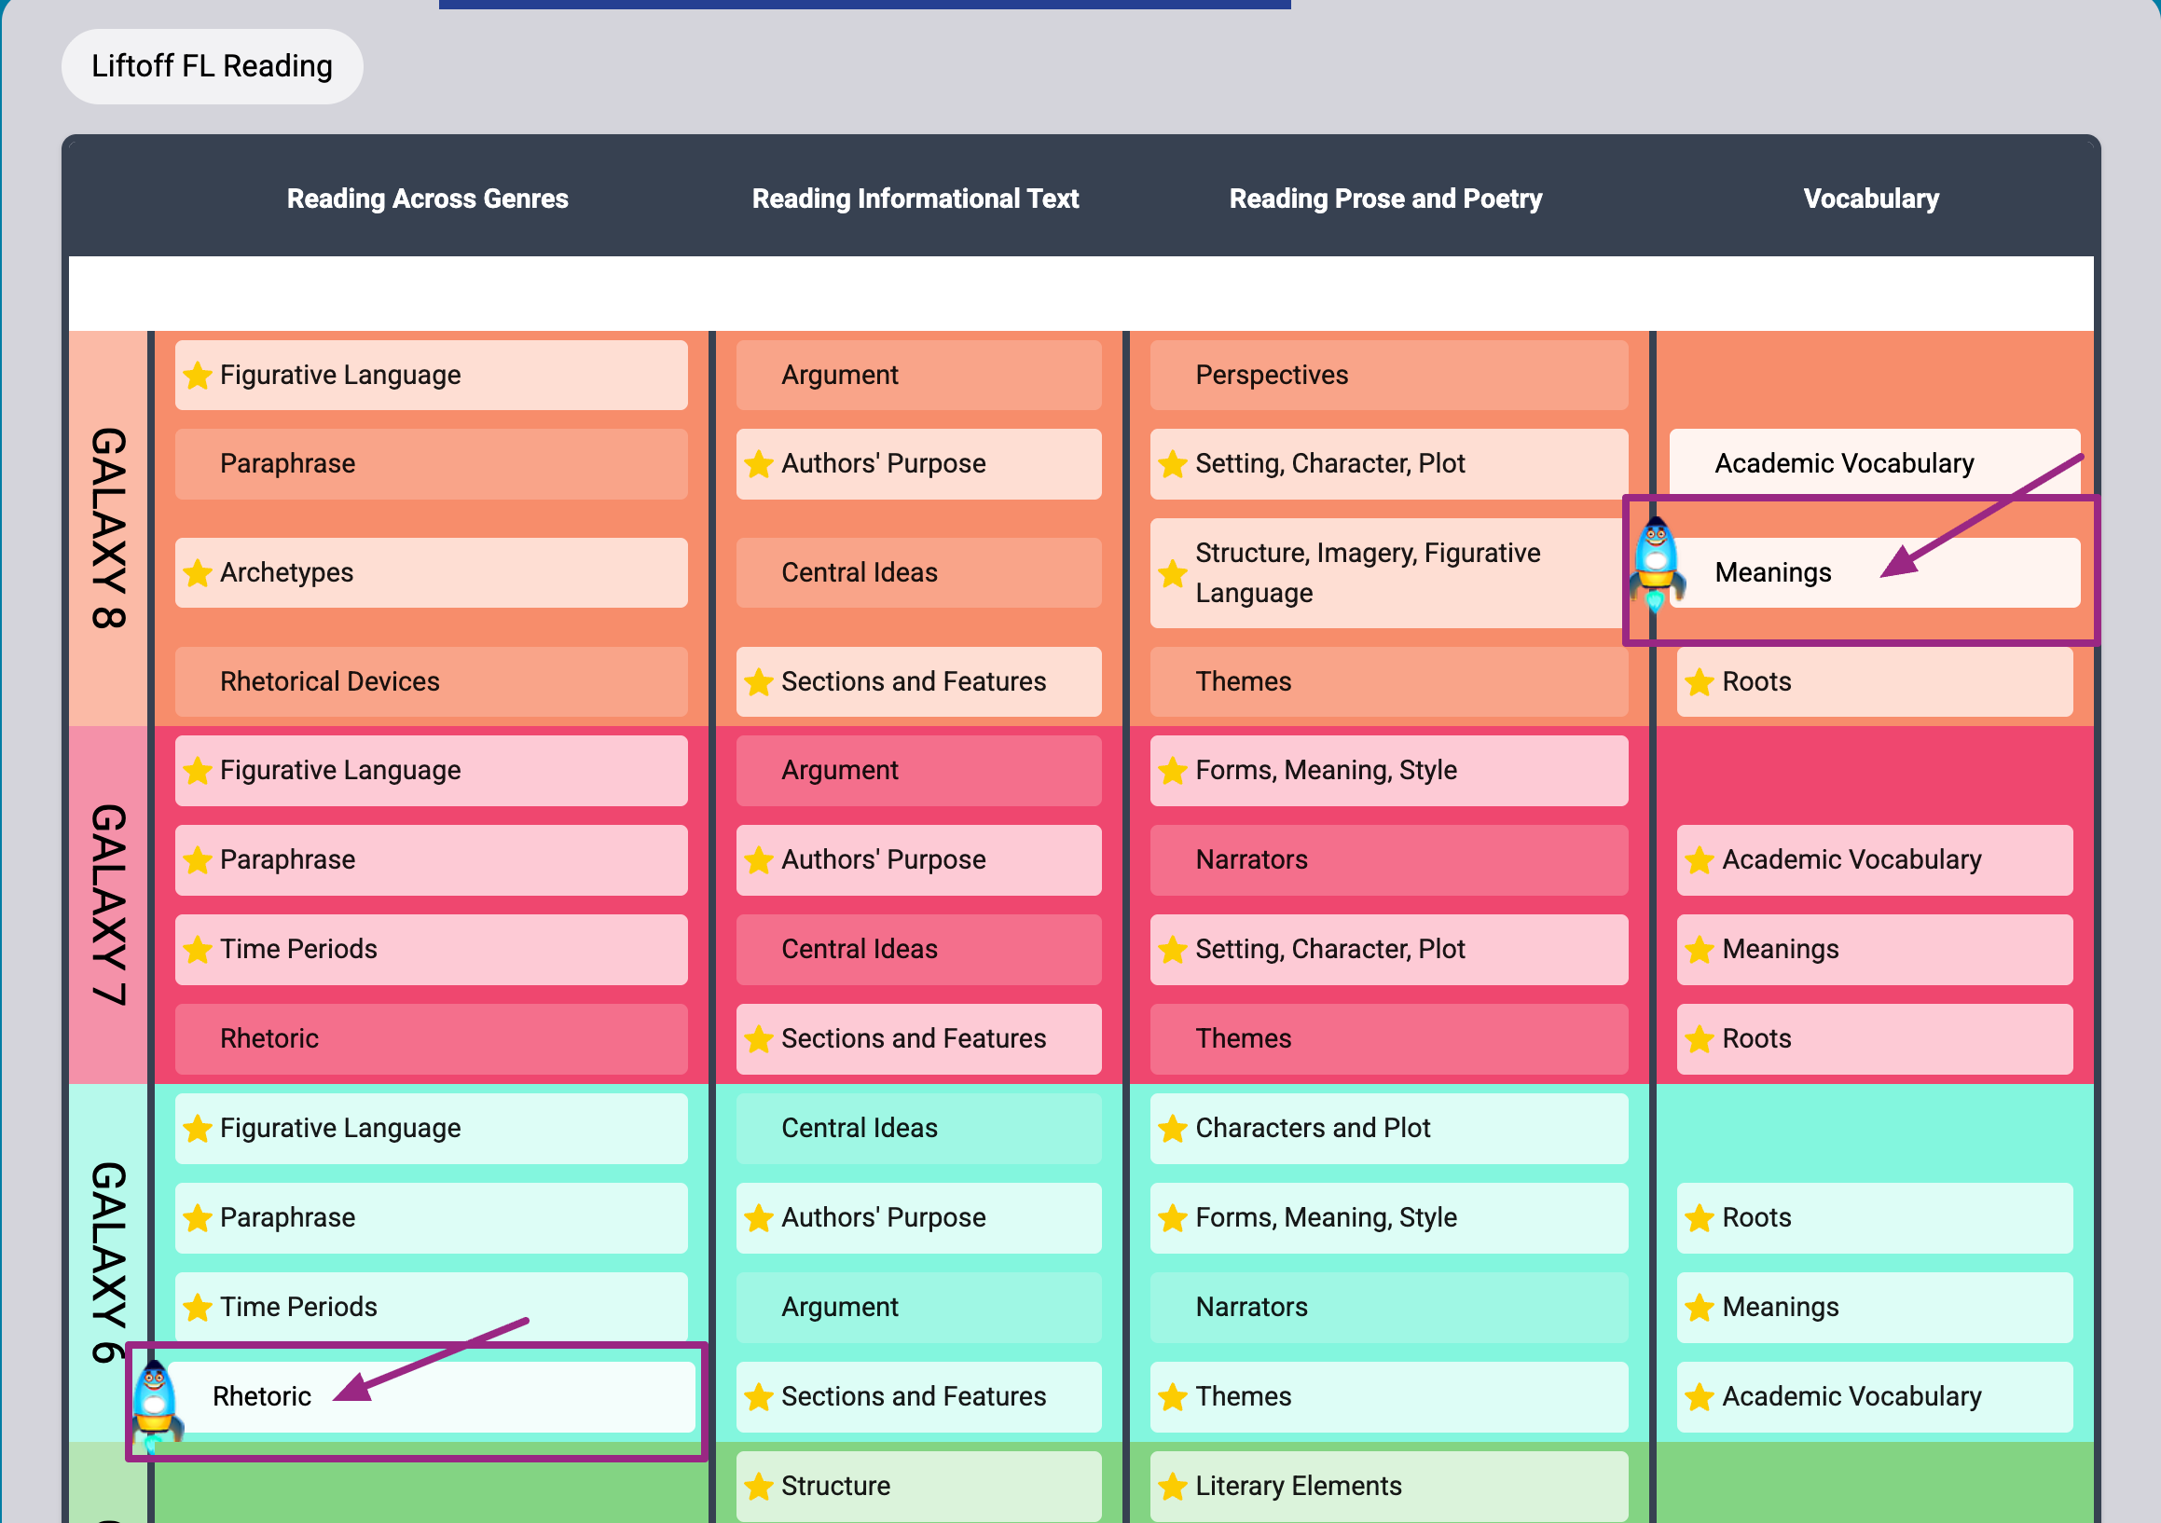This screenshot has width=2161, height=1523.
Task: Click the GALAXY 8 row label
Action: [x=108, y=528]
